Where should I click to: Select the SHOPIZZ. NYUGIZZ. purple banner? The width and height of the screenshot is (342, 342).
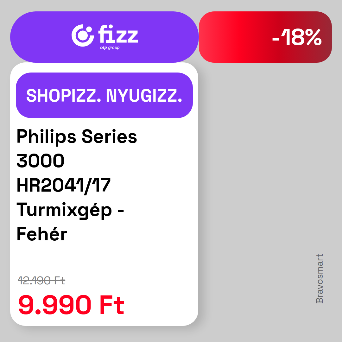pyautogui.click(x=104, y=95)
